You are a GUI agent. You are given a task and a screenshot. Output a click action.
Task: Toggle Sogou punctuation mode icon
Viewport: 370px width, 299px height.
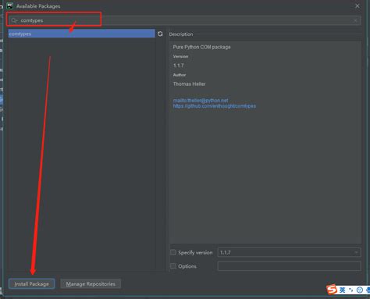[x=350, y=290]
